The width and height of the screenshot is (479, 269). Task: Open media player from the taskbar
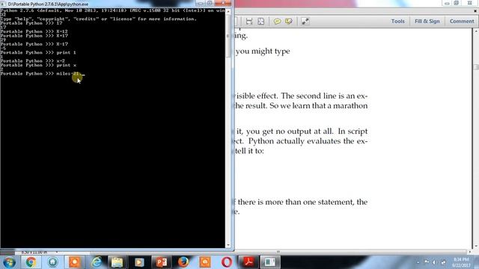(139, 262)
